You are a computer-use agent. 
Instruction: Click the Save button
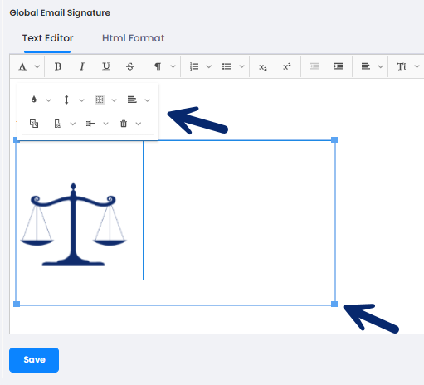click(x=34, y=360)
